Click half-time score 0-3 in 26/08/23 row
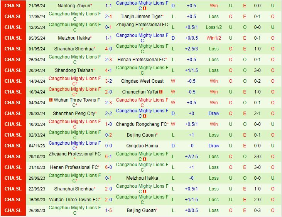282x217 pixels. click(x=257, y=210)
